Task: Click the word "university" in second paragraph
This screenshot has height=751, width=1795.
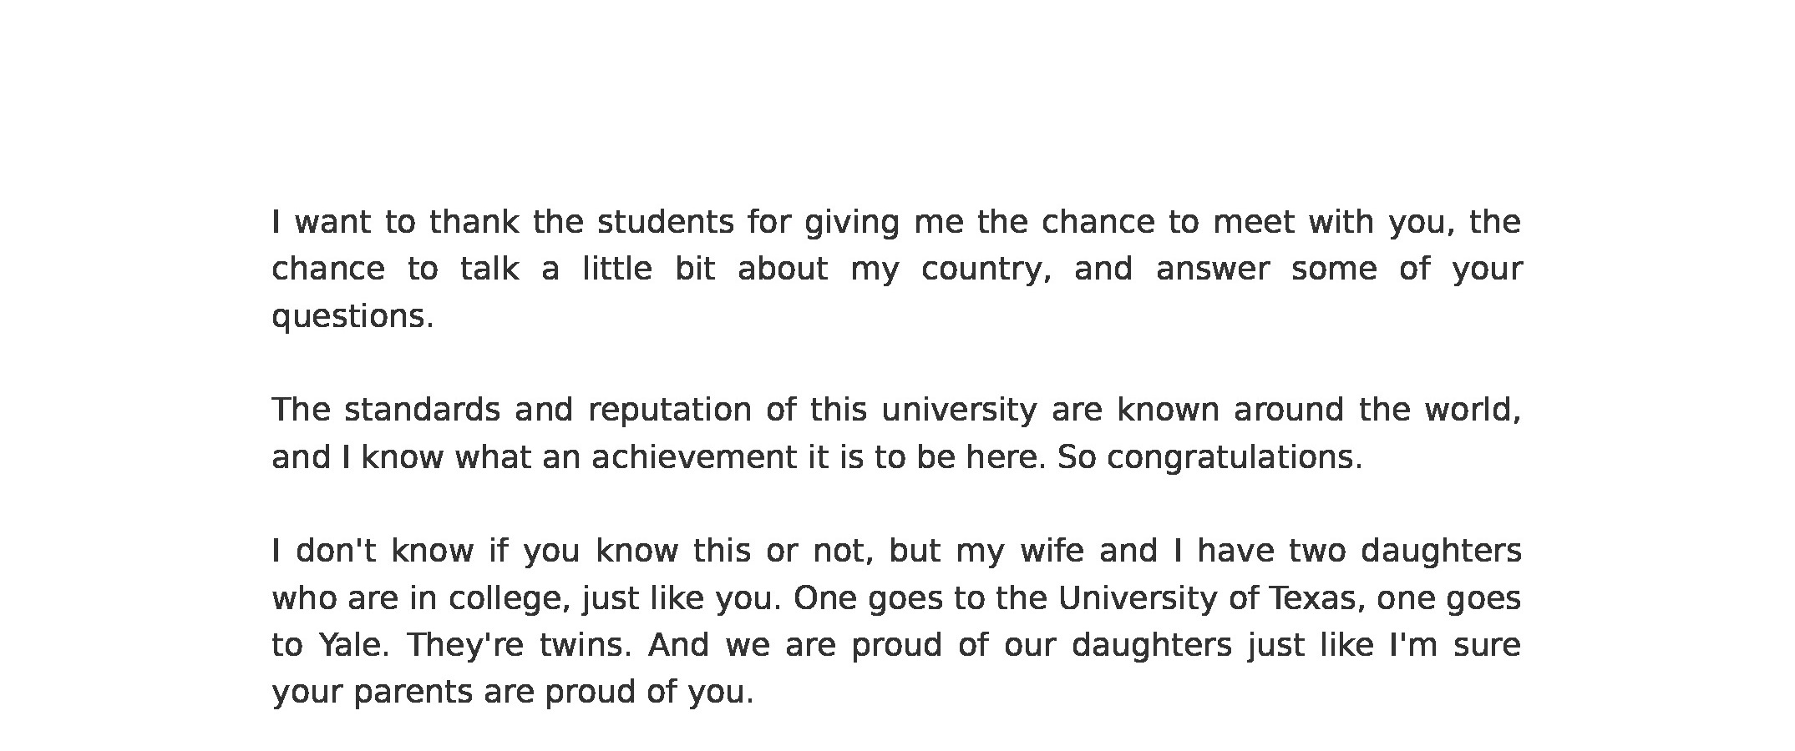Action: click(x=959, y=410)
